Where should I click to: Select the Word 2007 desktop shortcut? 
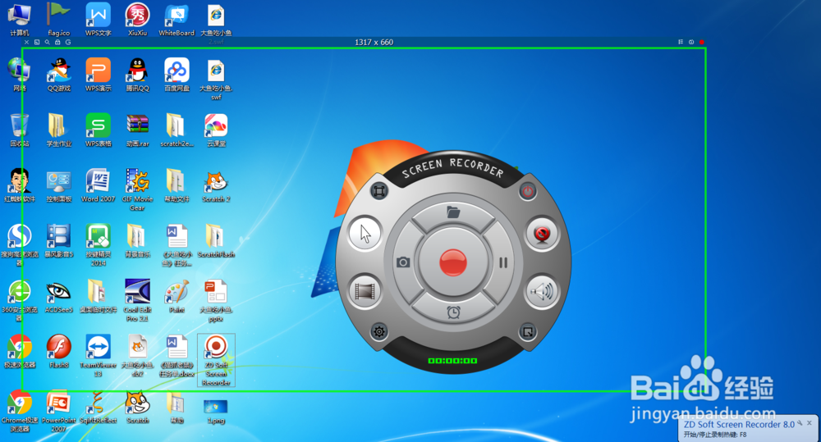(x=98, y=185)
